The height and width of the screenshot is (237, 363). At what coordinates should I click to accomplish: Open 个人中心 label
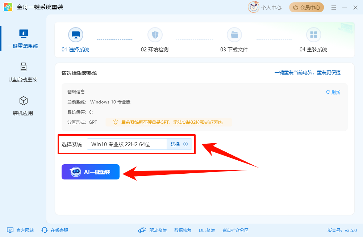pos(271,8)
